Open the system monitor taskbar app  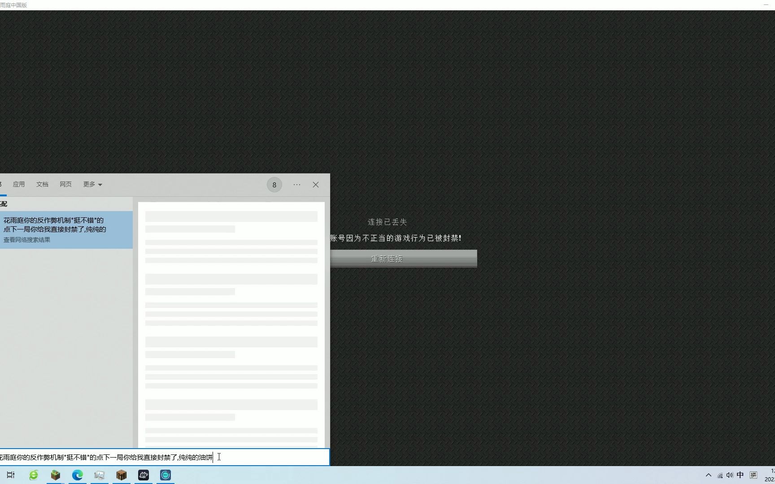pyautogui.click(x=99, y=475)
